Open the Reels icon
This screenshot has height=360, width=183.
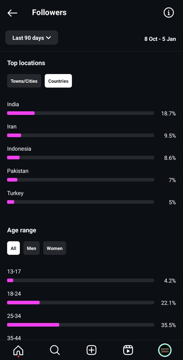coord(128,350)
